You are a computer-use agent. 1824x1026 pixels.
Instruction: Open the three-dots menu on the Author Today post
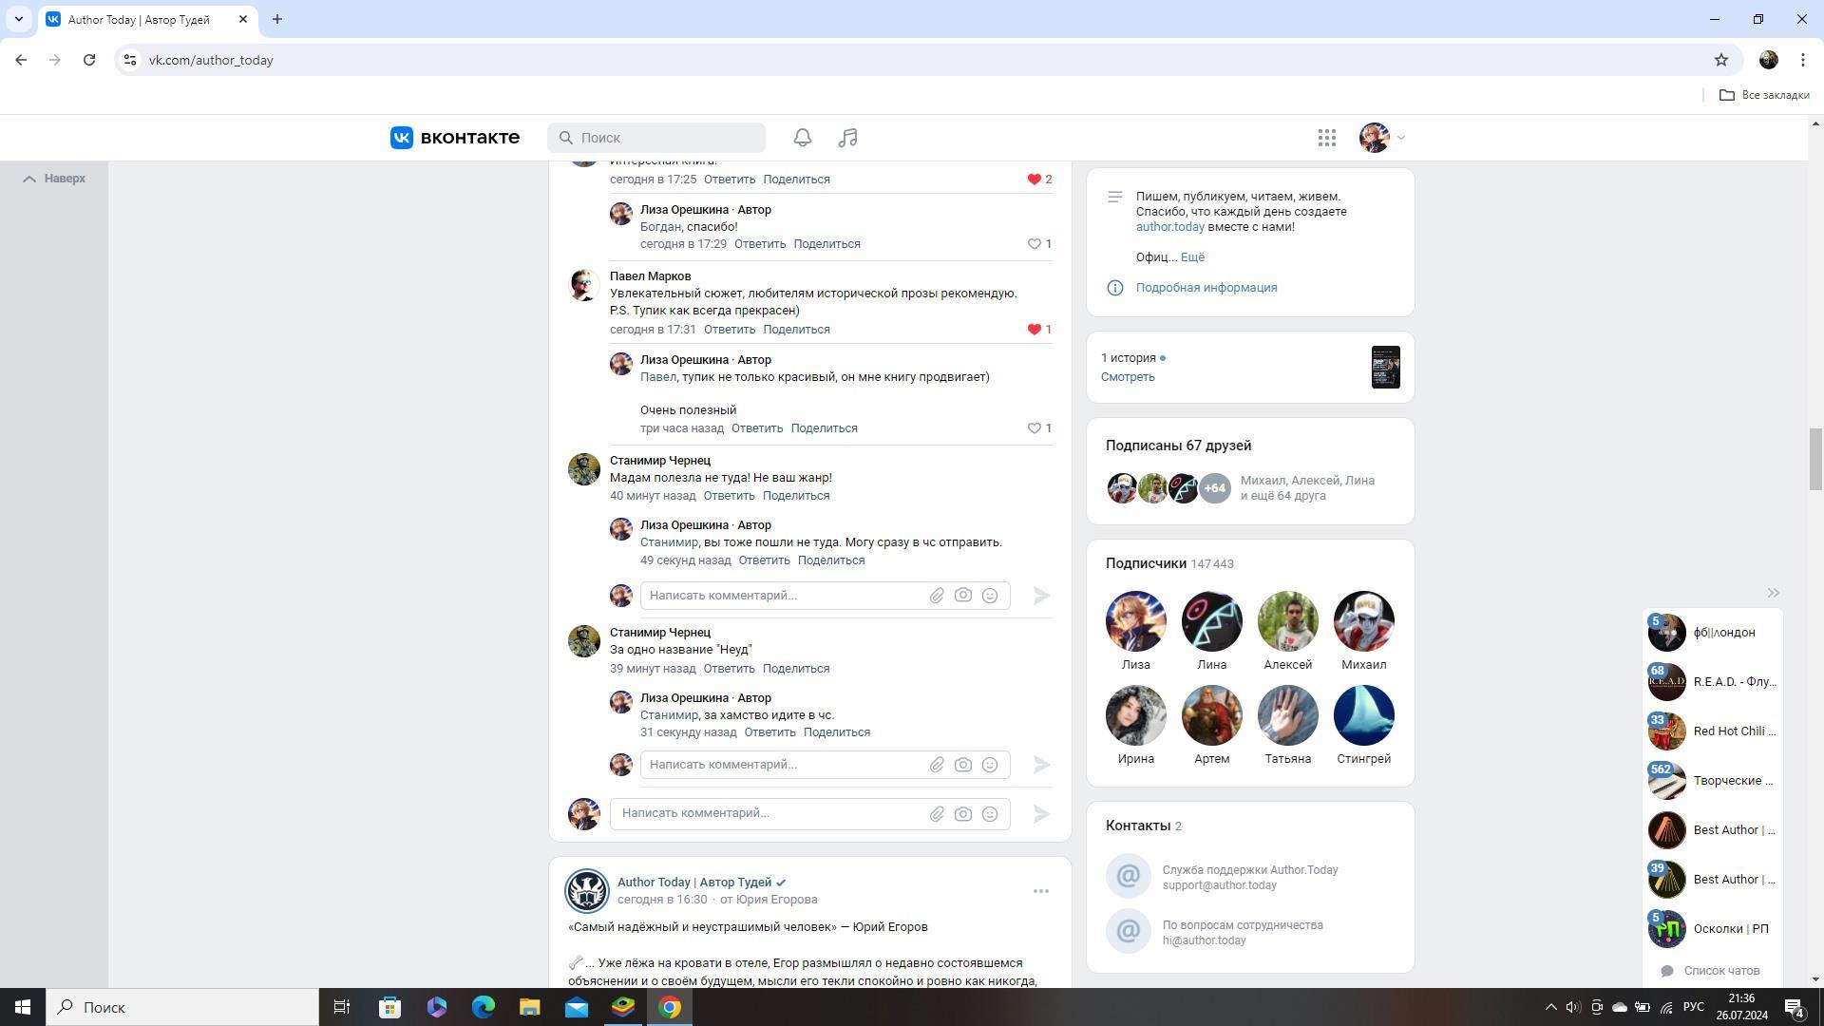(x=1041, y=891)
